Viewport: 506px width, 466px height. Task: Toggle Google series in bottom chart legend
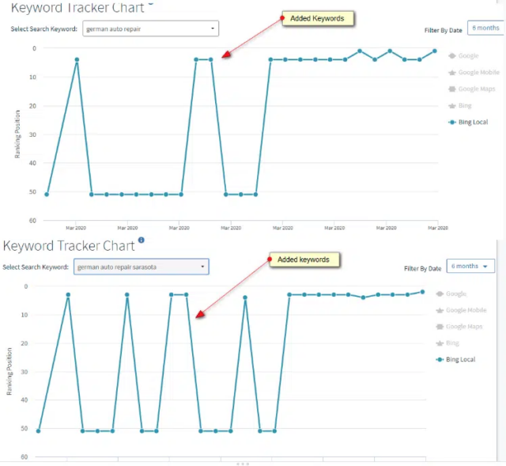(x=451, y=294)
